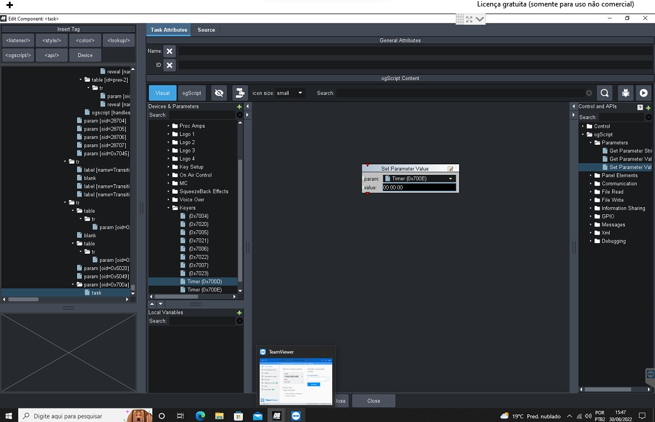Image resolution: width=655 pixels, height=422 pixels.
Task: Insert a <listener/> tag
Action: click(18, 41)
